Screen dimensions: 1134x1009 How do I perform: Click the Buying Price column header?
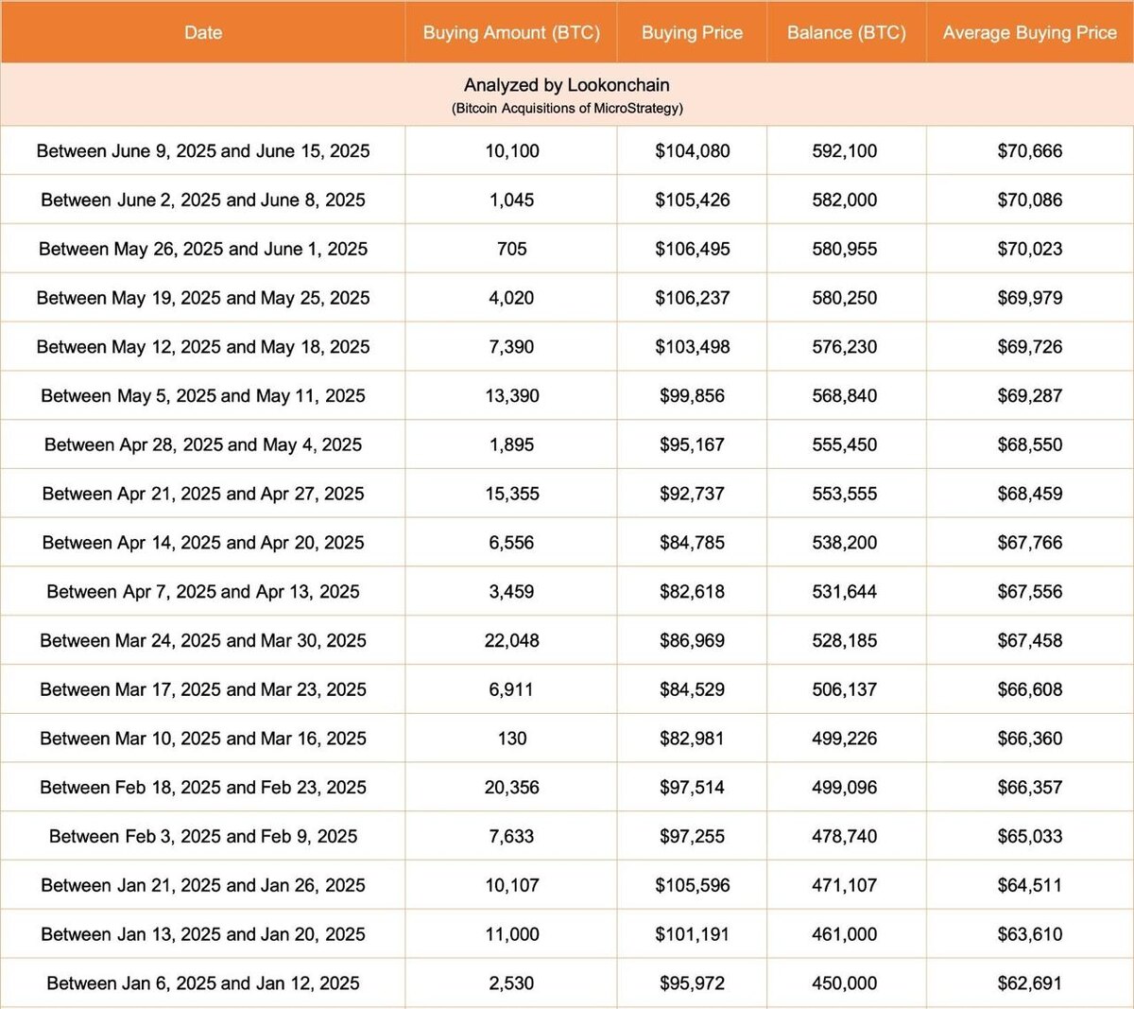click(692, 32)
